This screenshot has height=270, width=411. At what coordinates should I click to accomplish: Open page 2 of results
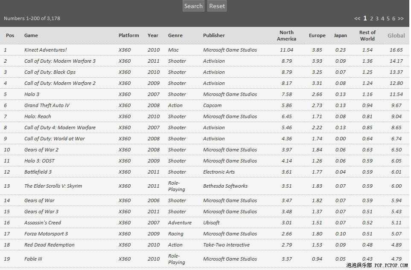371,19
